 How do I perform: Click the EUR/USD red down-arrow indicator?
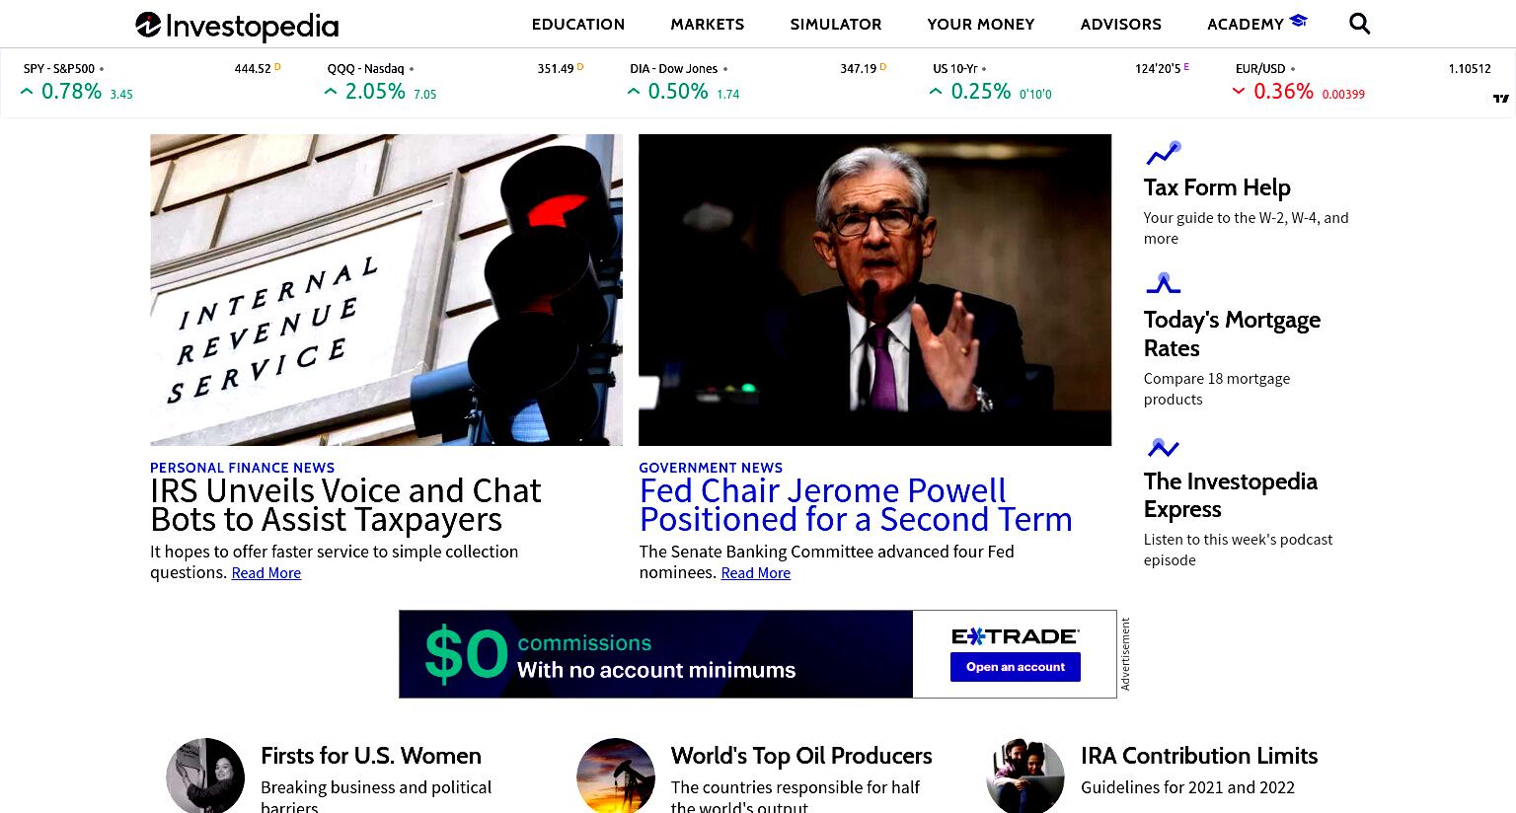(1239, 91)
